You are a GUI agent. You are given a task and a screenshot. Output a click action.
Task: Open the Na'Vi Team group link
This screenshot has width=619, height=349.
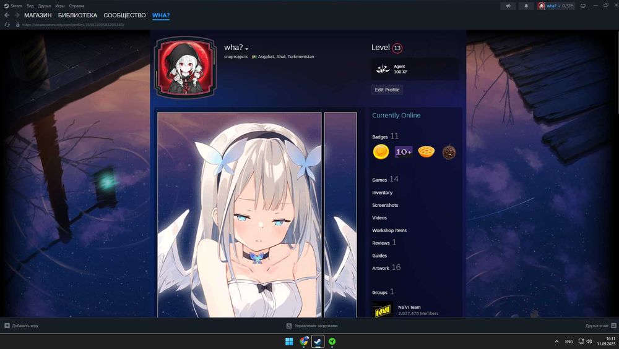[409, 307]
